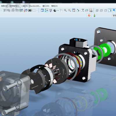Click the zoom out magnifier
The image size is (116, 116).
[70, 10]
